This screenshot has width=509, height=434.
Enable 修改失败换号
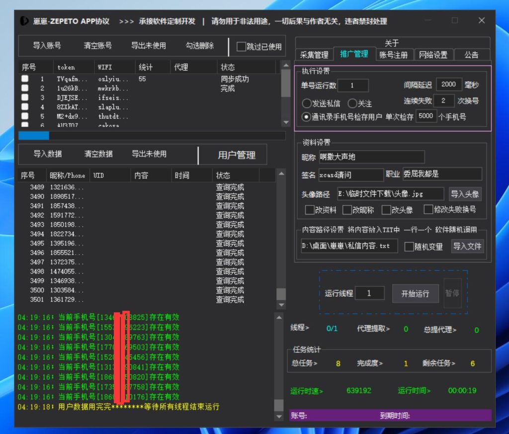tap(428, 209)
